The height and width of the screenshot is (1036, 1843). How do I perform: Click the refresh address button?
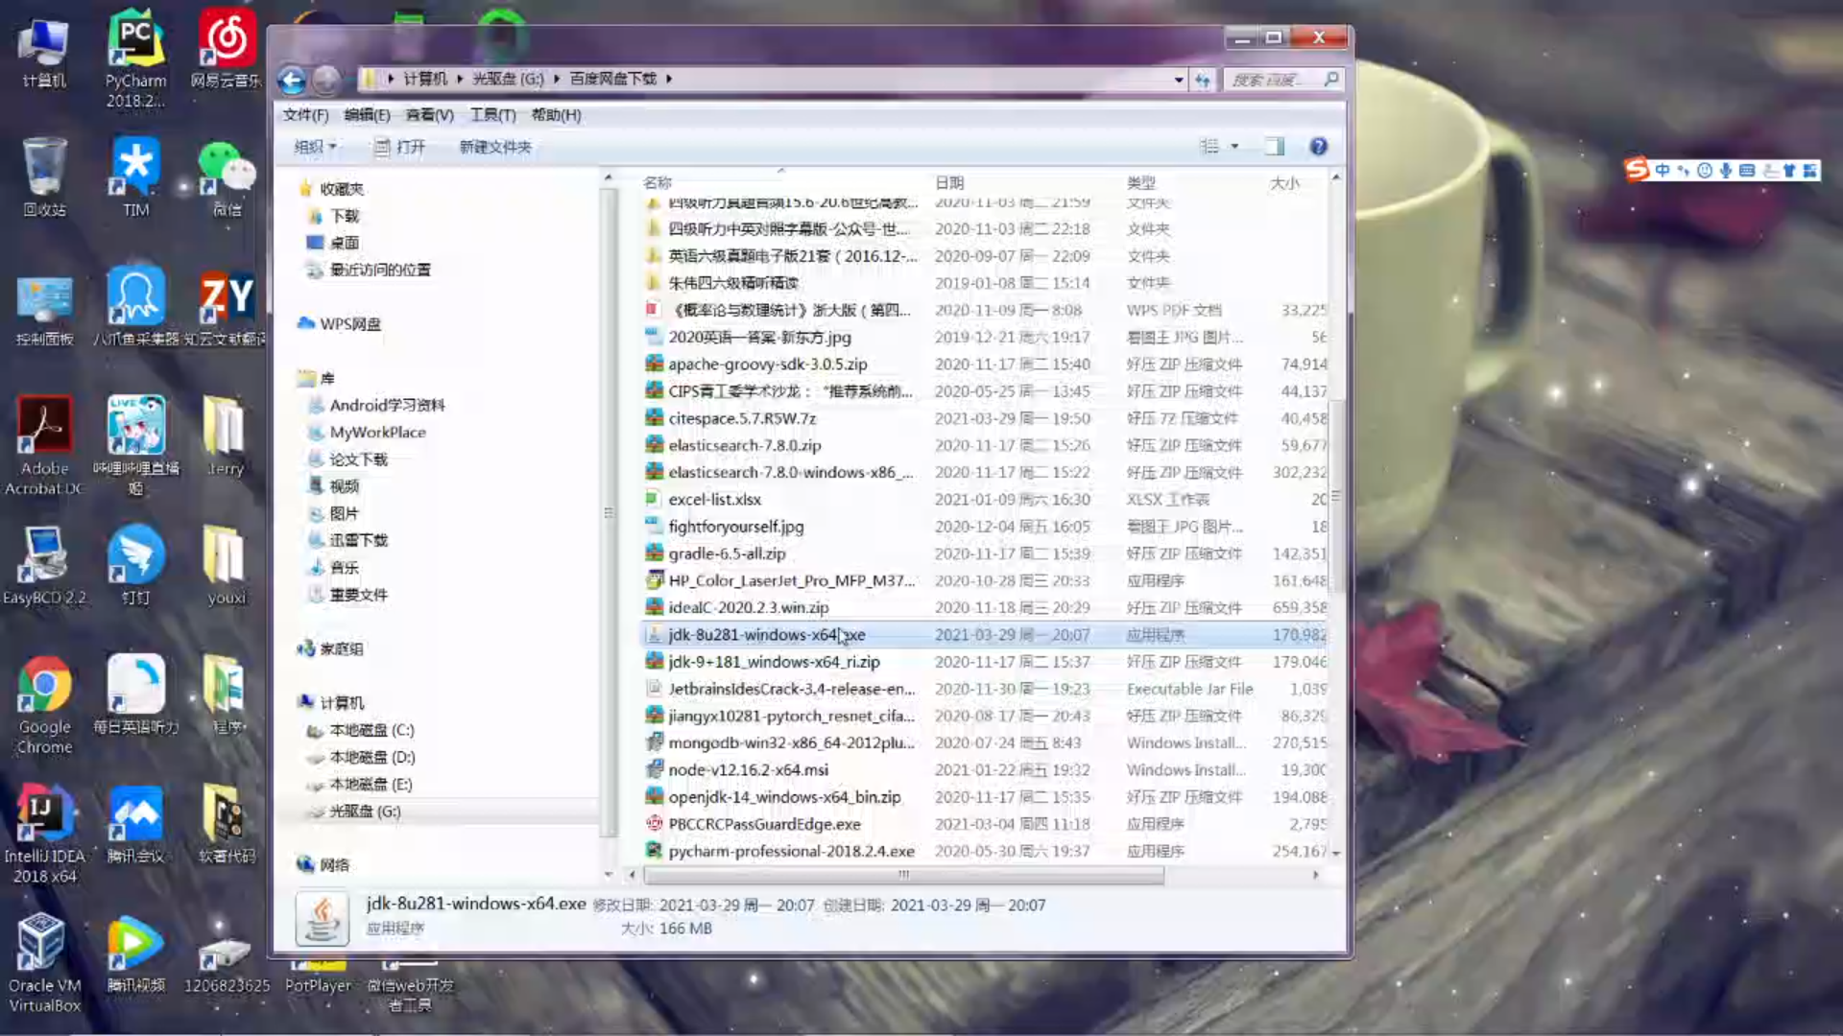point(1203,80)
